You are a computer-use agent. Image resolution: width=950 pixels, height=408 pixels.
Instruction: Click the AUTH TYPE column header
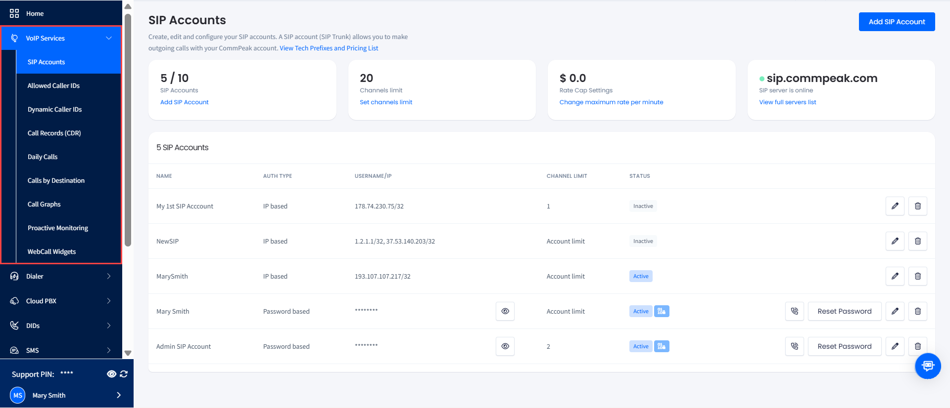pos(278,176)
